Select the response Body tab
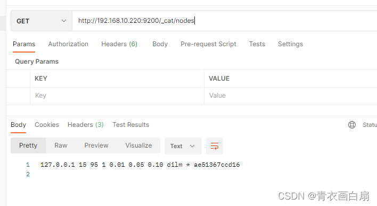 (18, 125)
